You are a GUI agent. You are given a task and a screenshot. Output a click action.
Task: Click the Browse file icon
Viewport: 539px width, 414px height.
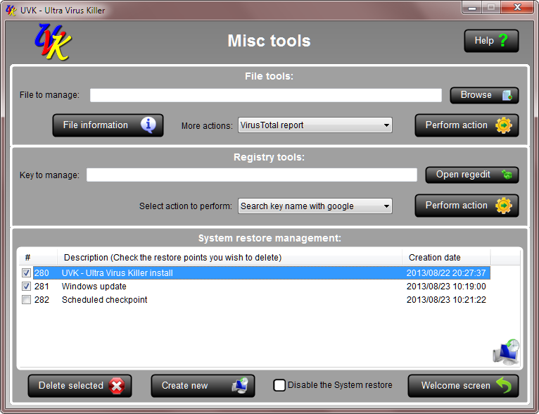tap(507, 95)
